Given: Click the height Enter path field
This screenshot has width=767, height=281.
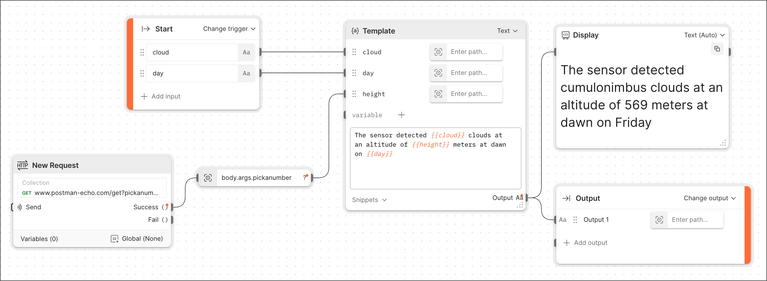Looking at the screenshot, I should tap(474, 94).
